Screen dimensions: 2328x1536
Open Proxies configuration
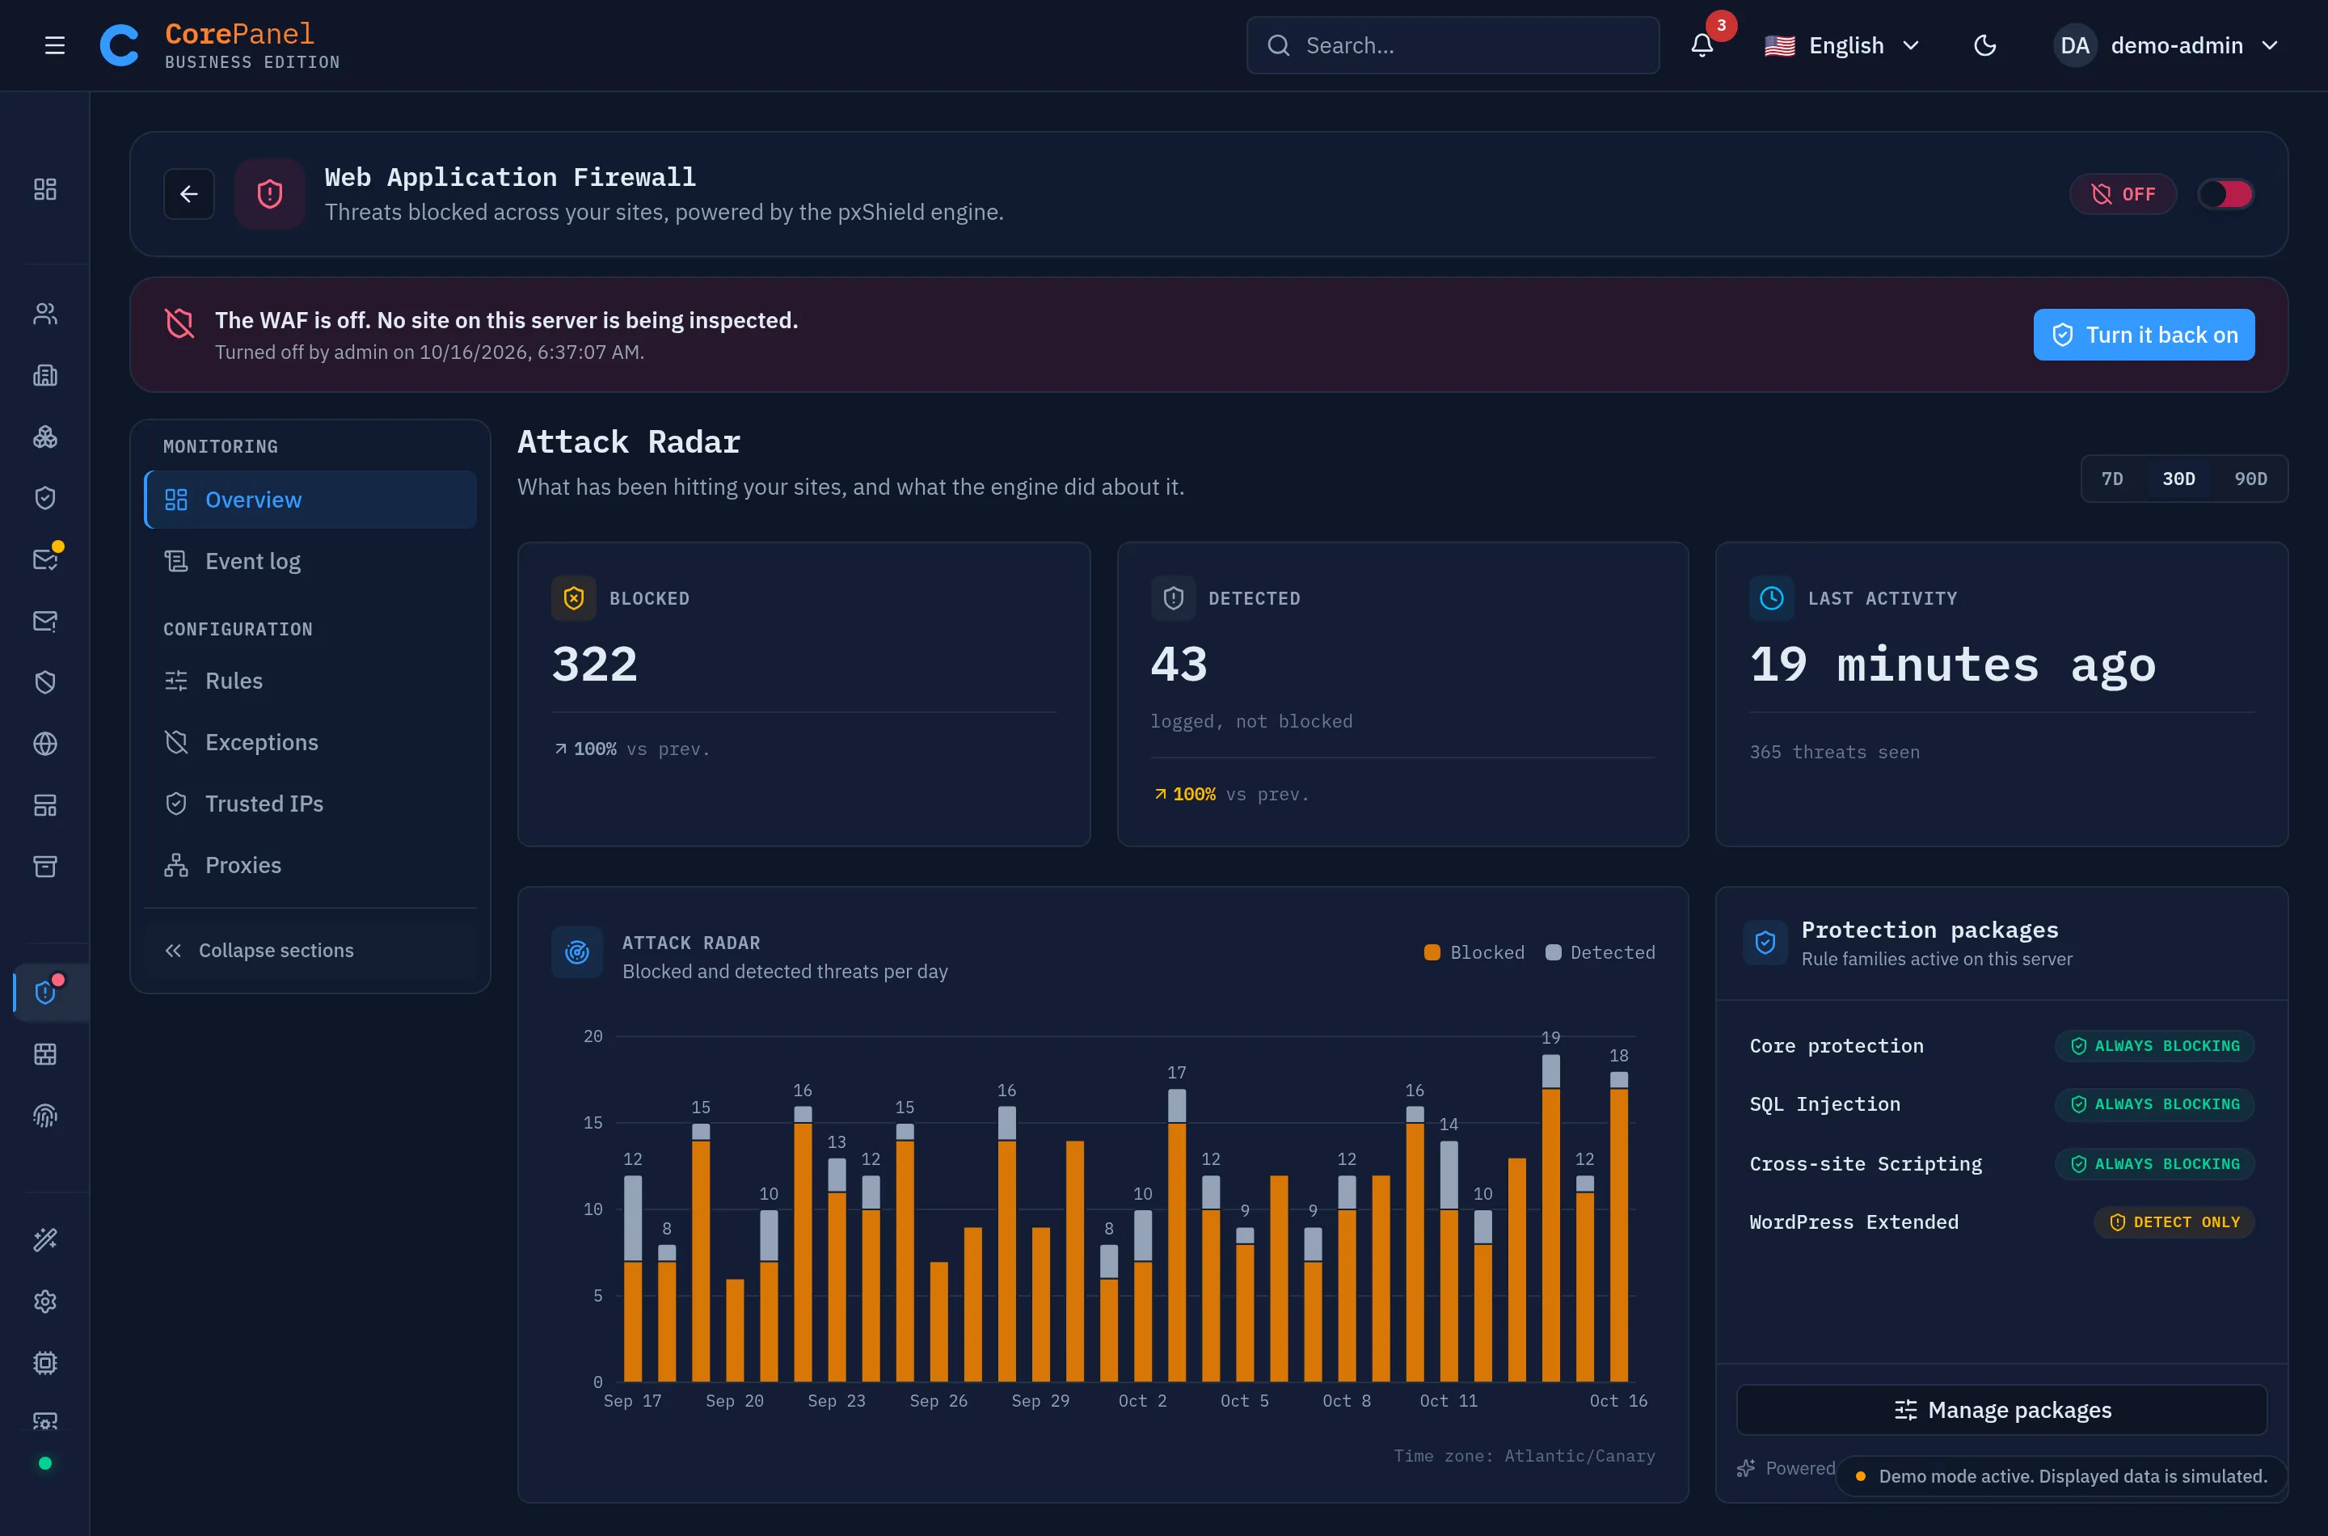(310, 865)
